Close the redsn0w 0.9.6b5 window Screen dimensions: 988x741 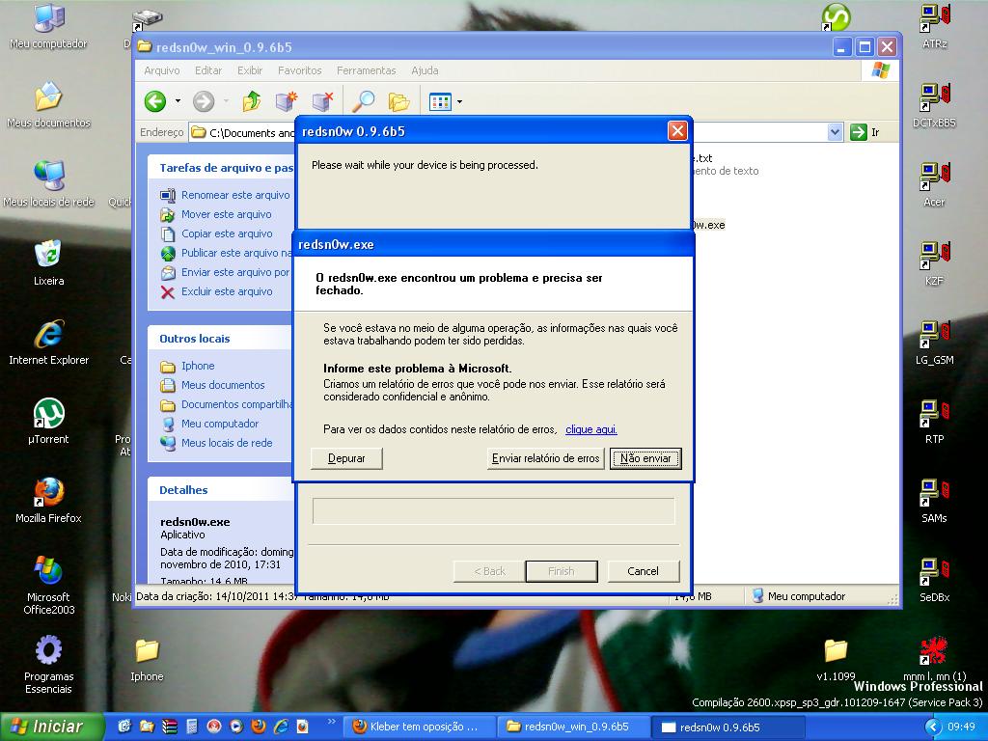677,131
